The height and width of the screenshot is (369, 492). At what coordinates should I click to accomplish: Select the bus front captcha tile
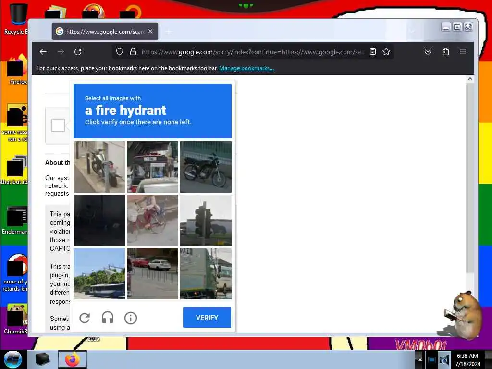pyautogui.click(x=152, y=167)
